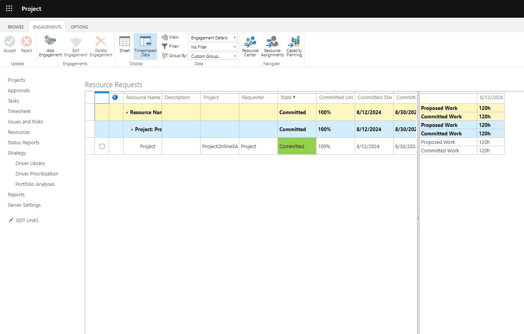Click the blue info indicator column header

115,97
